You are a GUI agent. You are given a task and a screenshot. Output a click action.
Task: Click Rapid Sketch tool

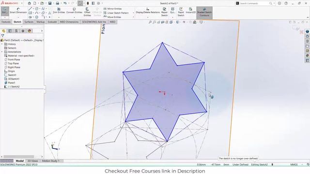tap(181, 12)
